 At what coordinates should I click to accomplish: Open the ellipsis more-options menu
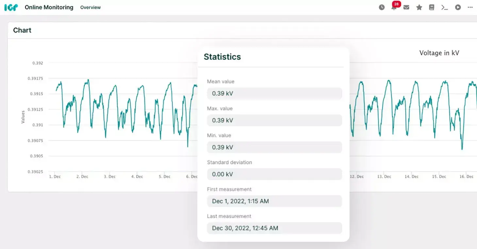coord(470,7)
